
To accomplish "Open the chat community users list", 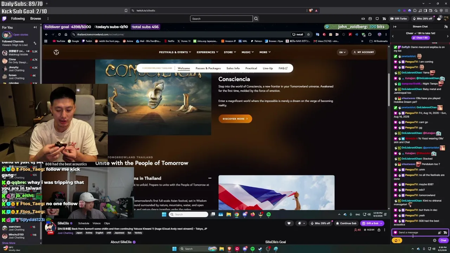I will point(446,27).
